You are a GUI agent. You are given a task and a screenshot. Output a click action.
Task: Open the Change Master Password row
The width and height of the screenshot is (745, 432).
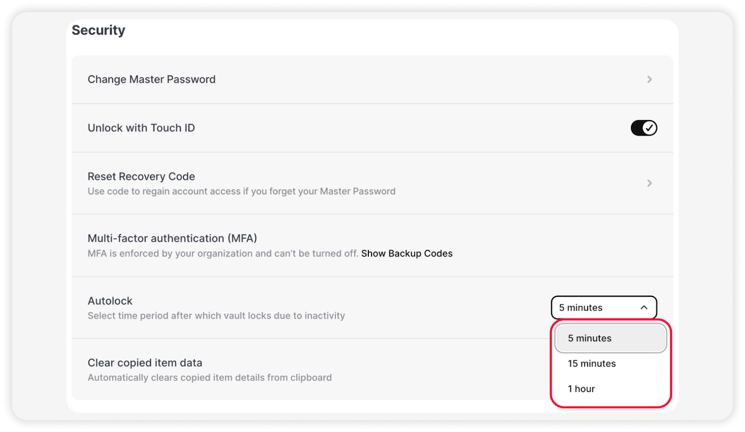pos(151,80)
